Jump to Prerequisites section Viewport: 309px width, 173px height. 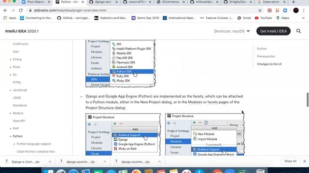(266, 57)
